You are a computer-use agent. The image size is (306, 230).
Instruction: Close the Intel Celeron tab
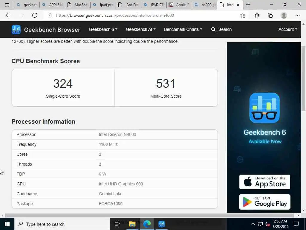[238, 5]
